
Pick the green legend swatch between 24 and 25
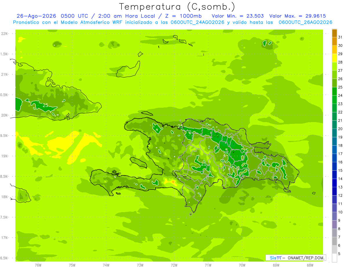pos(334,91)
